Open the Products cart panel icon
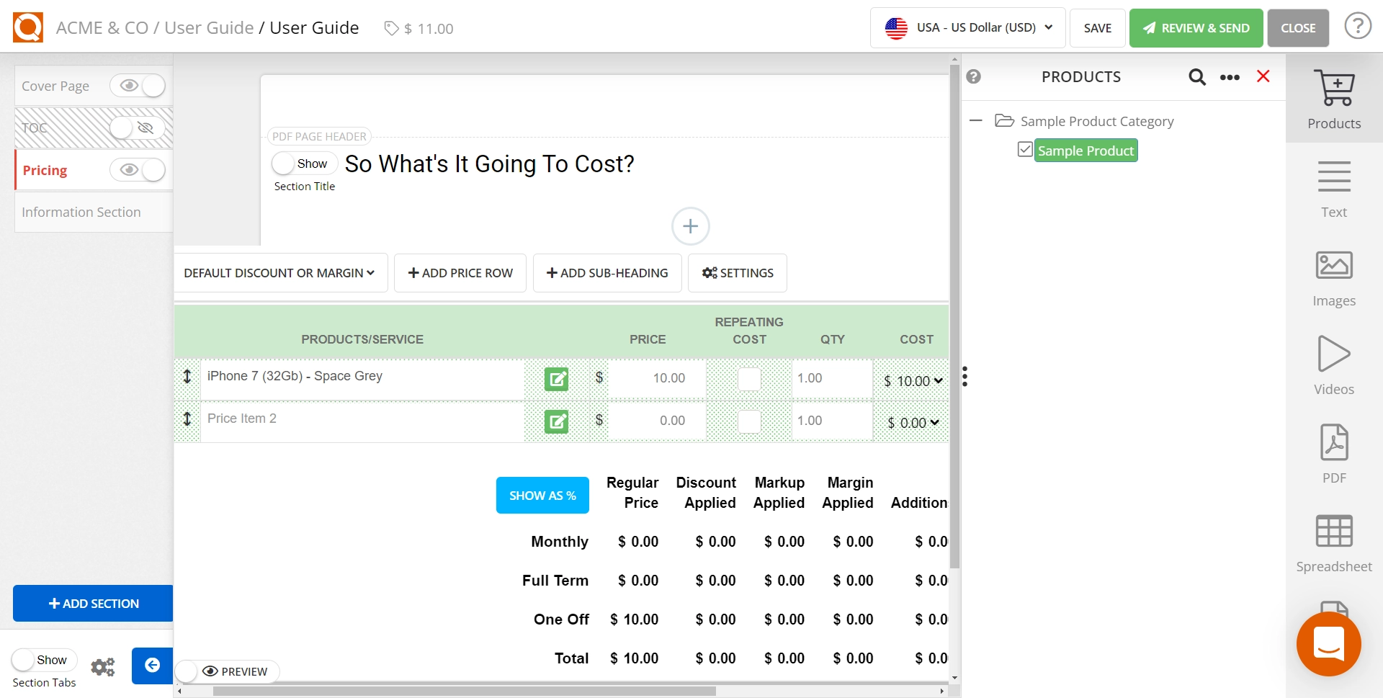1383x698 pixels. 1333,89
